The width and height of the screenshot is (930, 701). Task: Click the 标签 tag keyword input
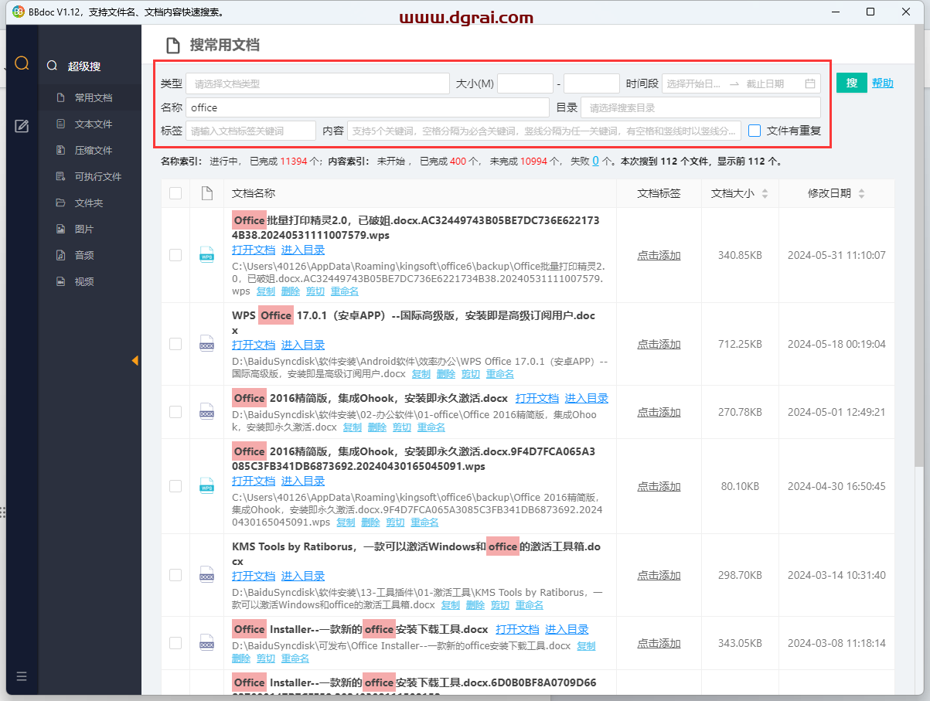(250, 131)
